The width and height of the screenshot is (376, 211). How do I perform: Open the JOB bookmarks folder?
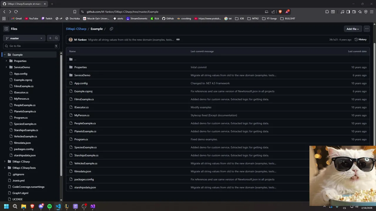pos(239,18)
